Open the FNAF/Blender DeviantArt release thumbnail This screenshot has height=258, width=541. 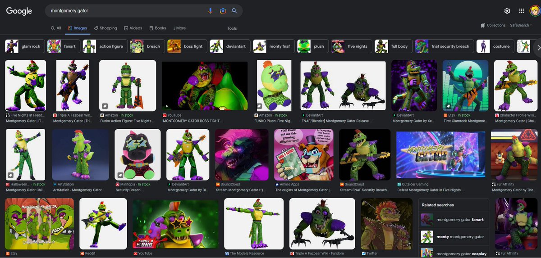coord(343,86)
